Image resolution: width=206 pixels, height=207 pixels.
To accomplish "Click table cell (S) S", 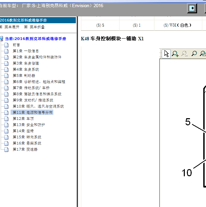I will (100, 25).
